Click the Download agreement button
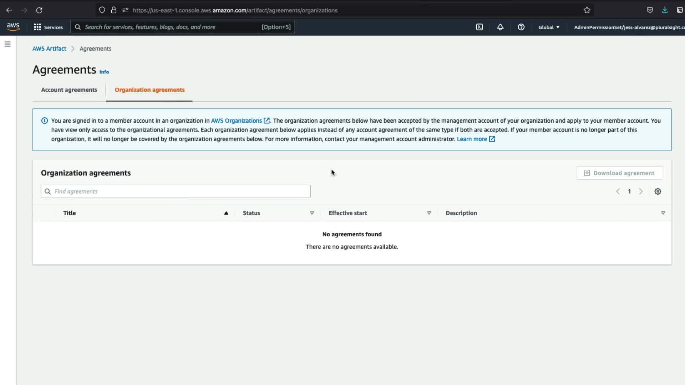This screenshot has height=385, width=685. tap(619, 173)
